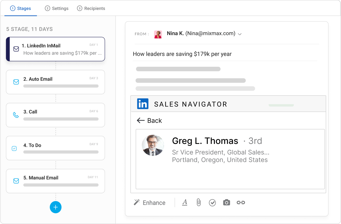Click the circled checkmark icon in toolbar
The width and height of the screenshot is (341, 224).
[212, 203]
